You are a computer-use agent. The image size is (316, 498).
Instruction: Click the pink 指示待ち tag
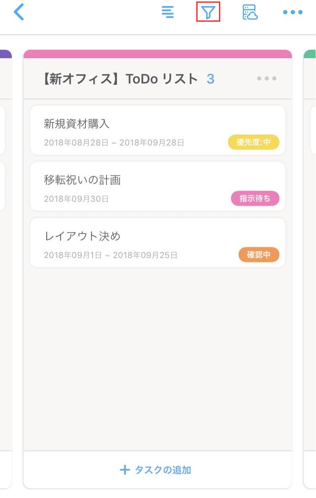click(255, 199)
